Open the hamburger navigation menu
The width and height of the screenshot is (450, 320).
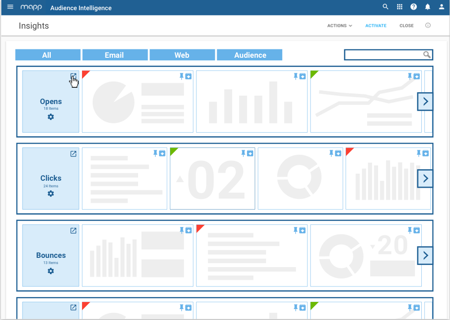pos(10,7)
